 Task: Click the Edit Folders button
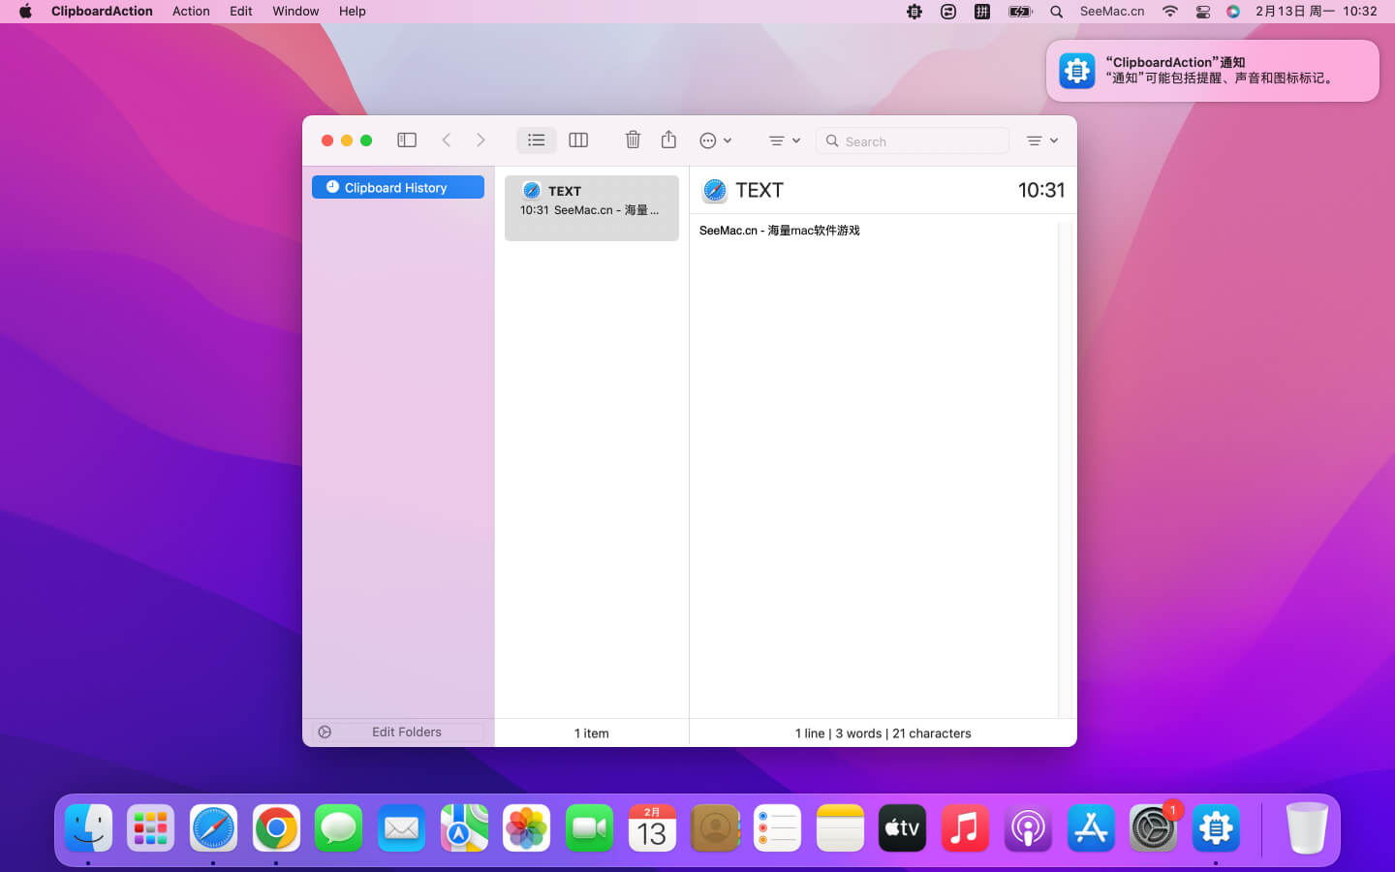407,732
